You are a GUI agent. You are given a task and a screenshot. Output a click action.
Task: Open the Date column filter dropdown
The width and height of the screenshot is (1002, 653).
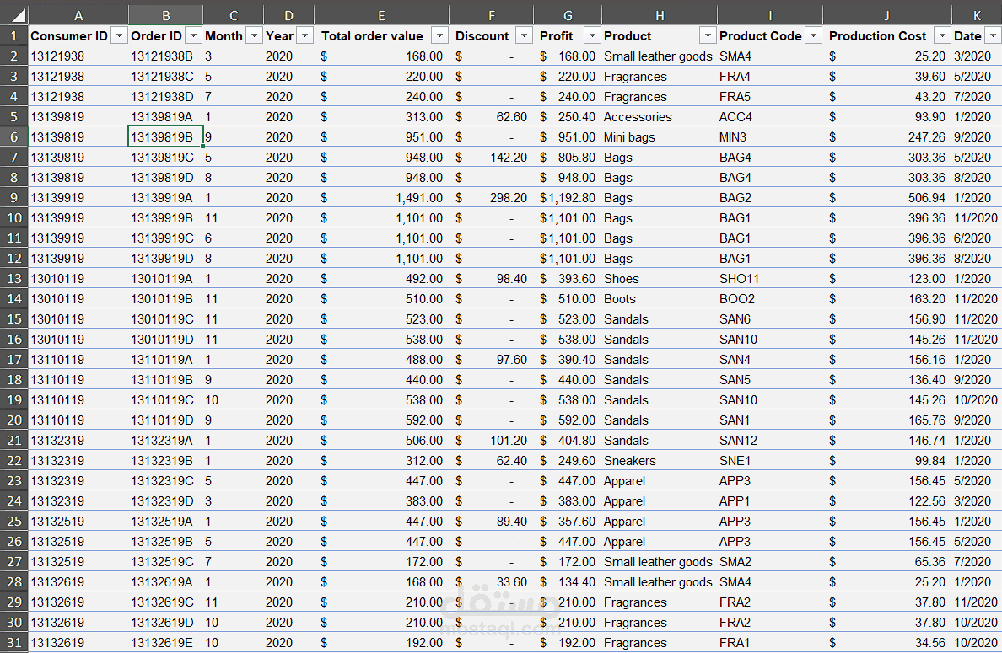pyautogui.click(x=993, y=35)
